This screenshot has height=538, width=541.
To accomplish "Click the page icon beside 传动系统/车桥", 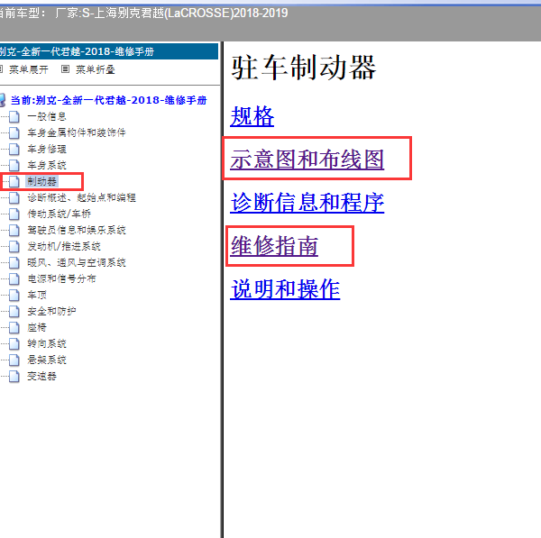I will (14, 214).
